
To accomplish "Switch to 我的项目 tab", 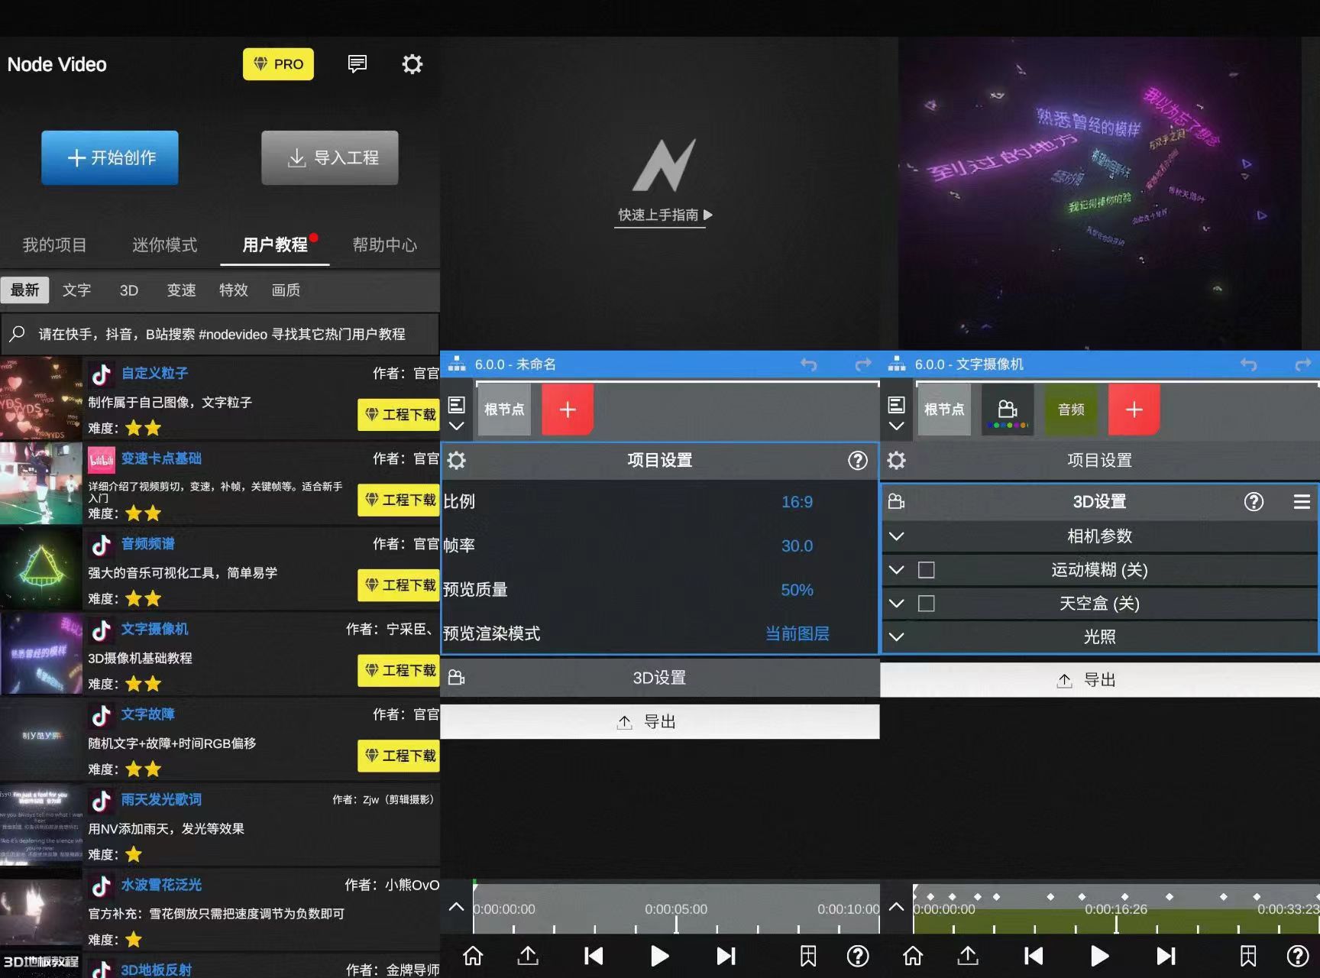I will point(54,244).
